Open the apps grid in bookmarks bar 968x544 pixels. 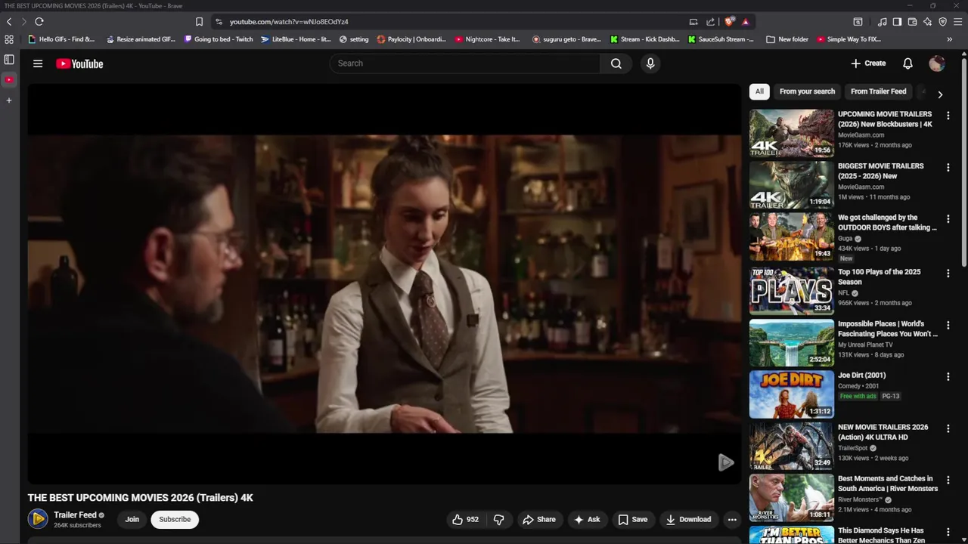tap(9, 39)
